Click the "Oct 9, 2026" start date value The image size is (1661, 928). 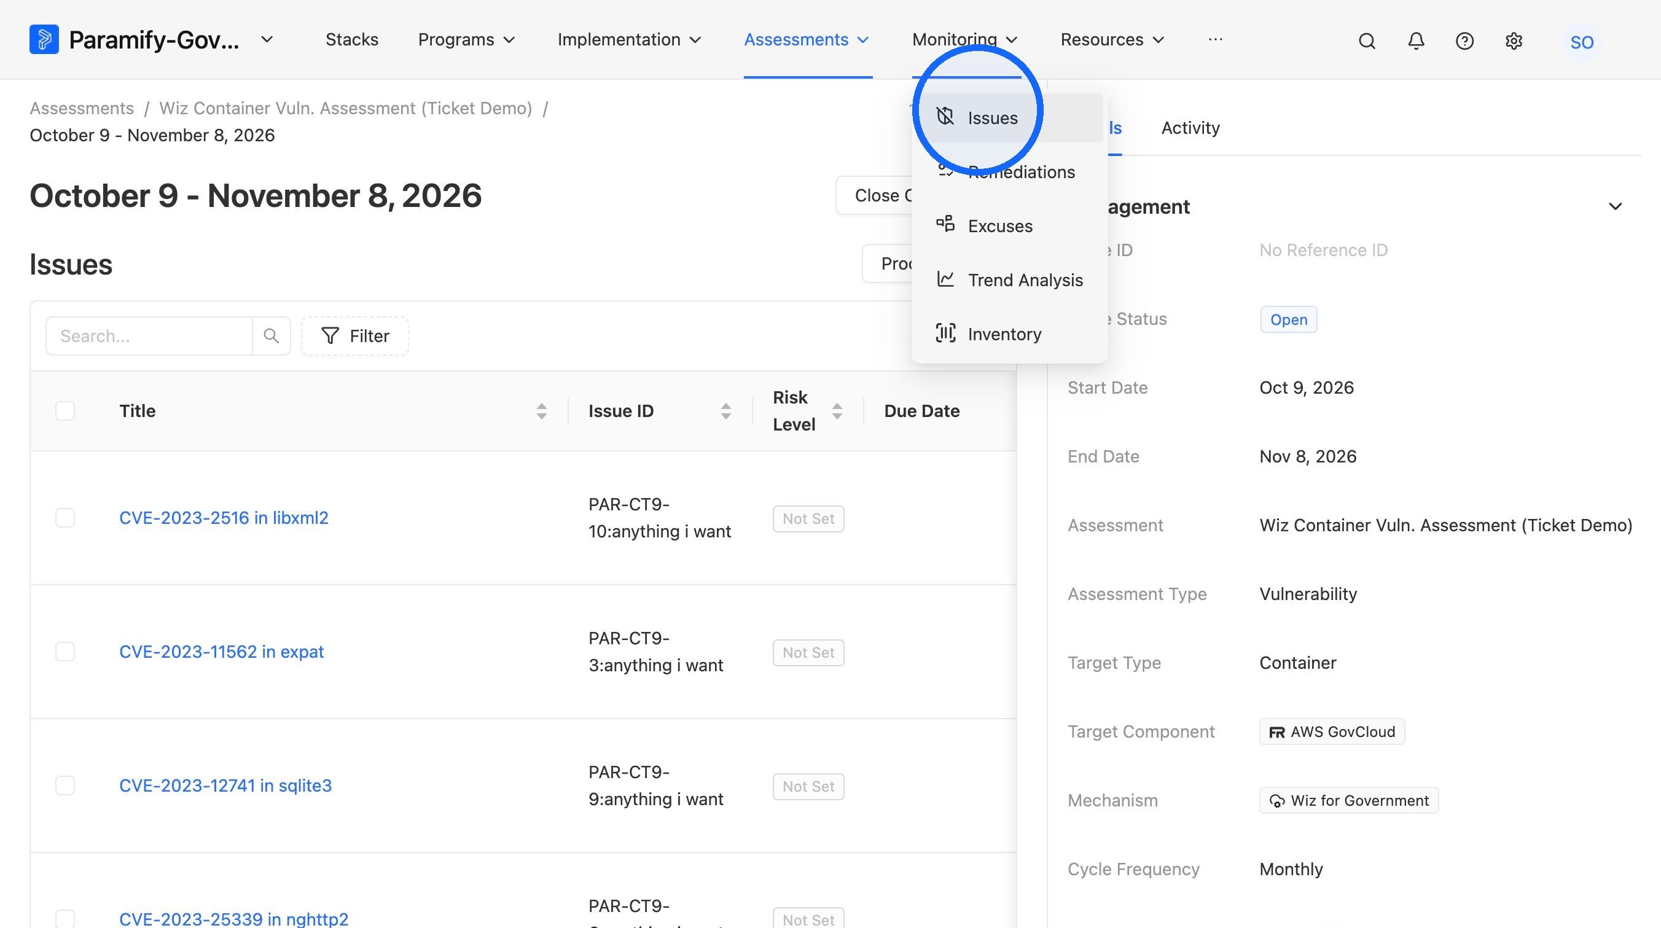click(1307, 388)
